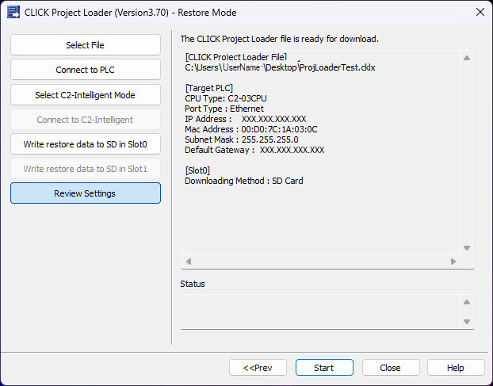493x386 pixels.
Task: Click the '[CLICK Project Loader File]' heading
Action: point(236,57)
